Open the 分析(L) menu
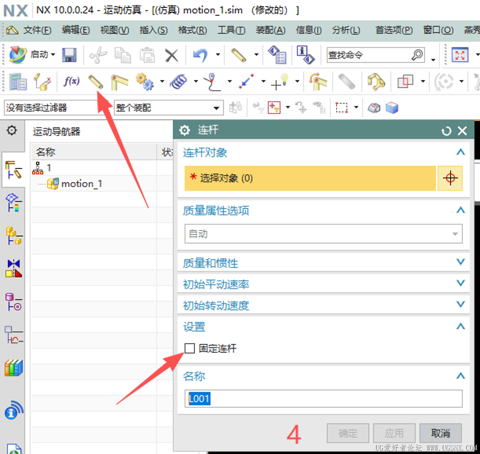480x454 pixels. [x=346, y=30]
